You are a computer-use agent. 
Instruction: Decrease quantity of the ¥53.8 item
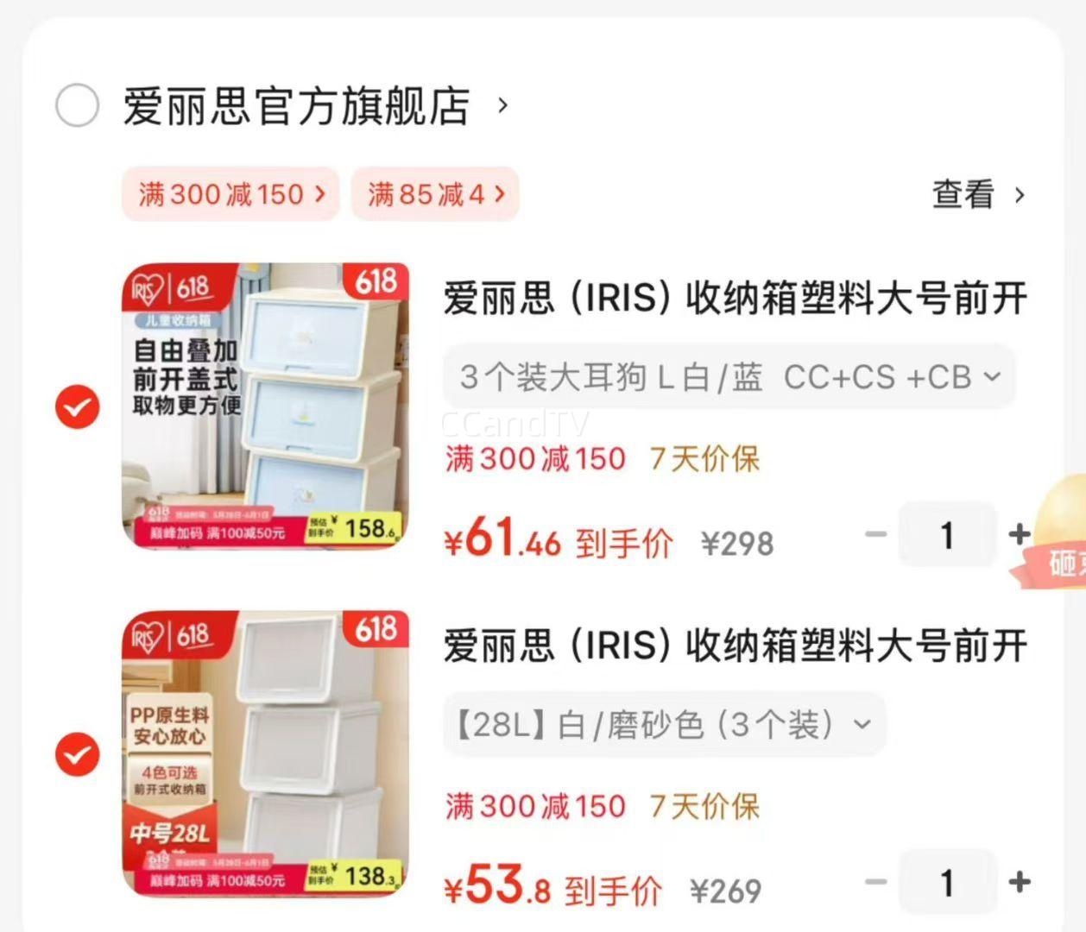click(x=876, y=882)
